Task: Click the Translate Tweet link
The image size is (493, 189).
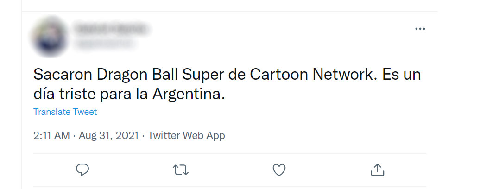Action: tap(65, 112)
